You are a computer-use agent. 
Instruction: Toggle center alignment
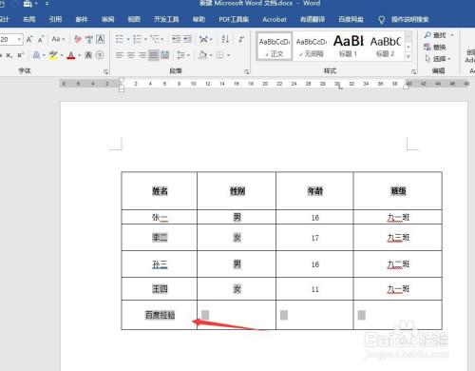131,55
